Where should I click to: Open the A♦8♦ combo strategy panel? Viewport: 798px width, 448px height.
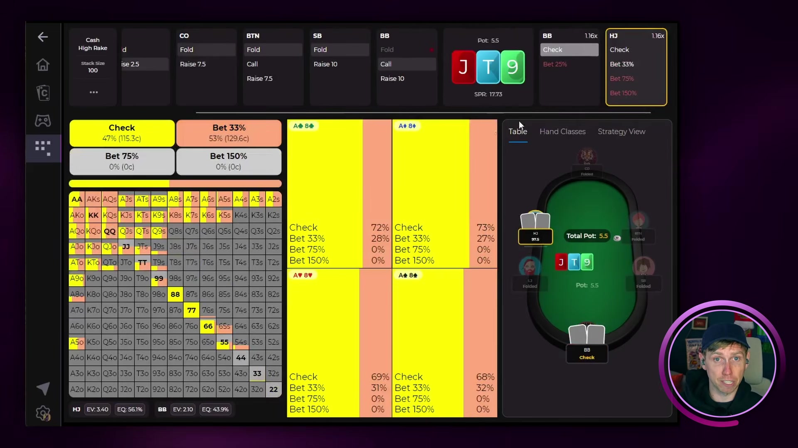coord(445,193)
